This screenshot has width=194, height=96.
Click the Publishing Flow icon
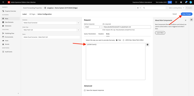(3, 33)
